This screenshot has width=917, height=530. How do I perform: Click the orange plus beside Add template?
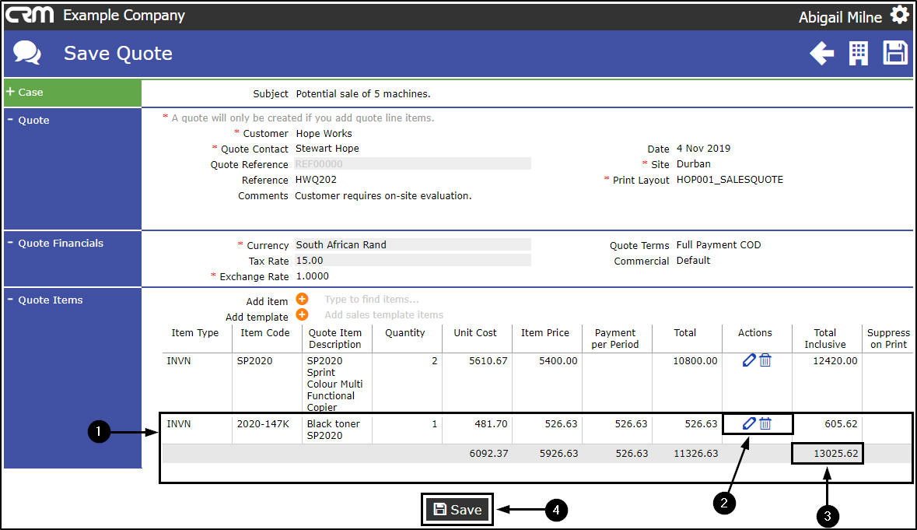pos(302,315)
